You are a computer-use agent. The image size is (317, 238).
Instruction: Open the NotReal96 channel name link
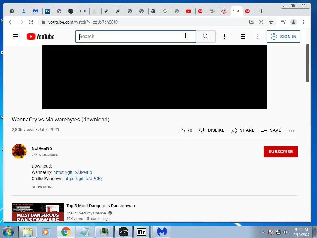point(42,148)
